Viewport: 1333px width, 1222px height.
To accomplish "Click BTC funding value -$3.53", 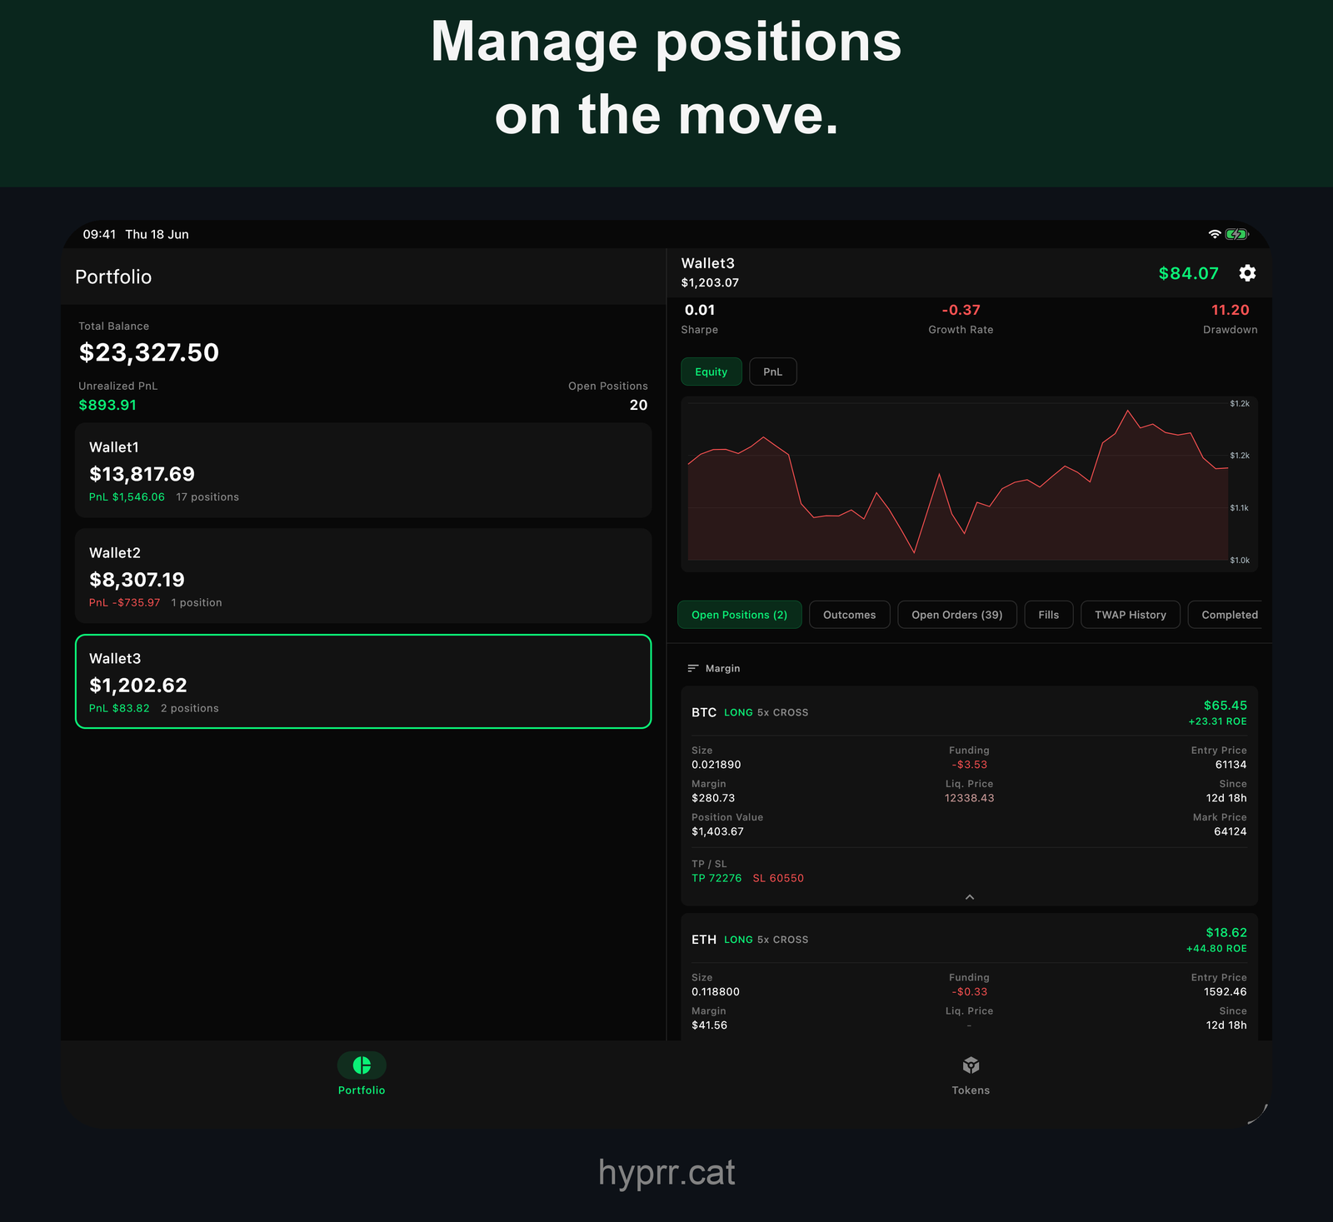I will pos(969,765).
